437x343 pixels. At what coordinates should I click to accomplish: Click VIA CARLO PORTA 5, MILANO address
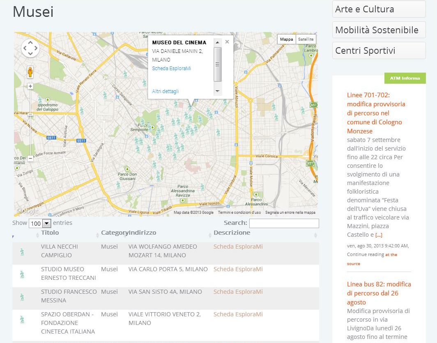click(x=168, y=269)
